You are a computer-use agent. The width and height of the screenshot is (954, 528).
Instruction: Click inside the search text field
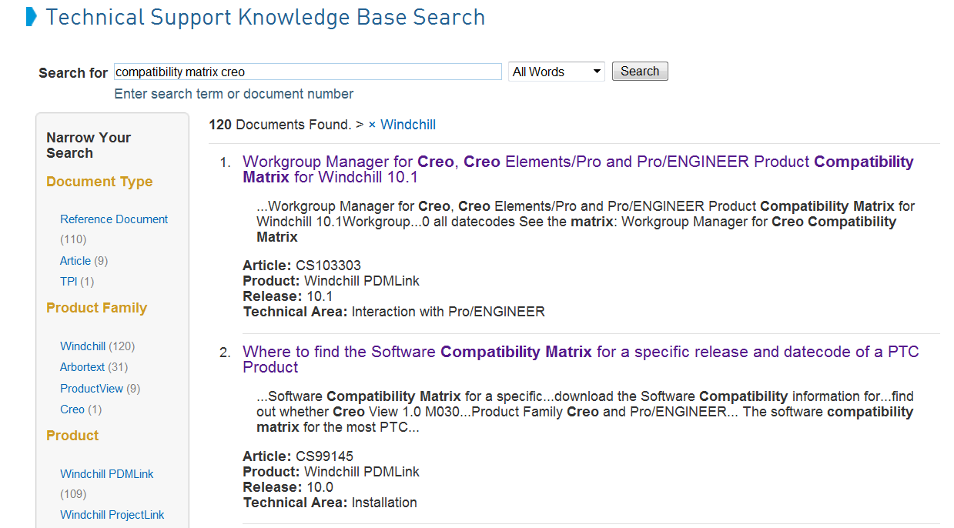click(306, 71)
